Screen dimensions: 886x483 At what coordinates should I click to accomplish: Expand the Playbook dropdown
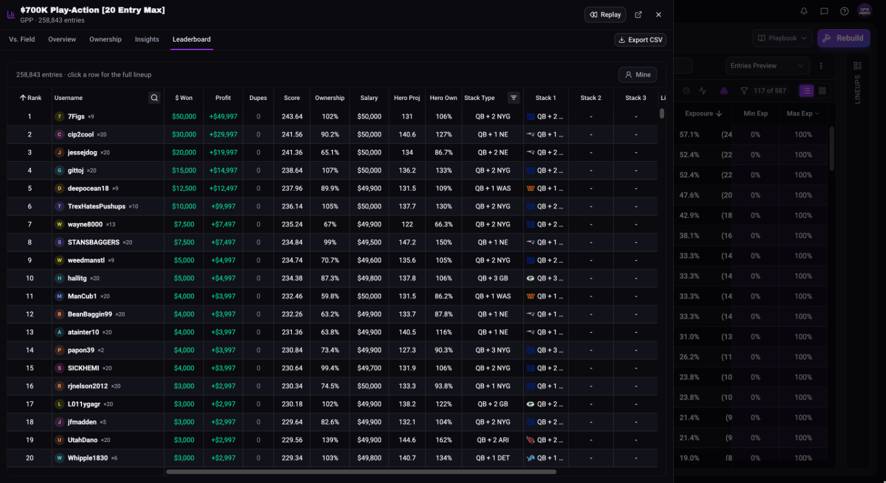pos(783,38)
